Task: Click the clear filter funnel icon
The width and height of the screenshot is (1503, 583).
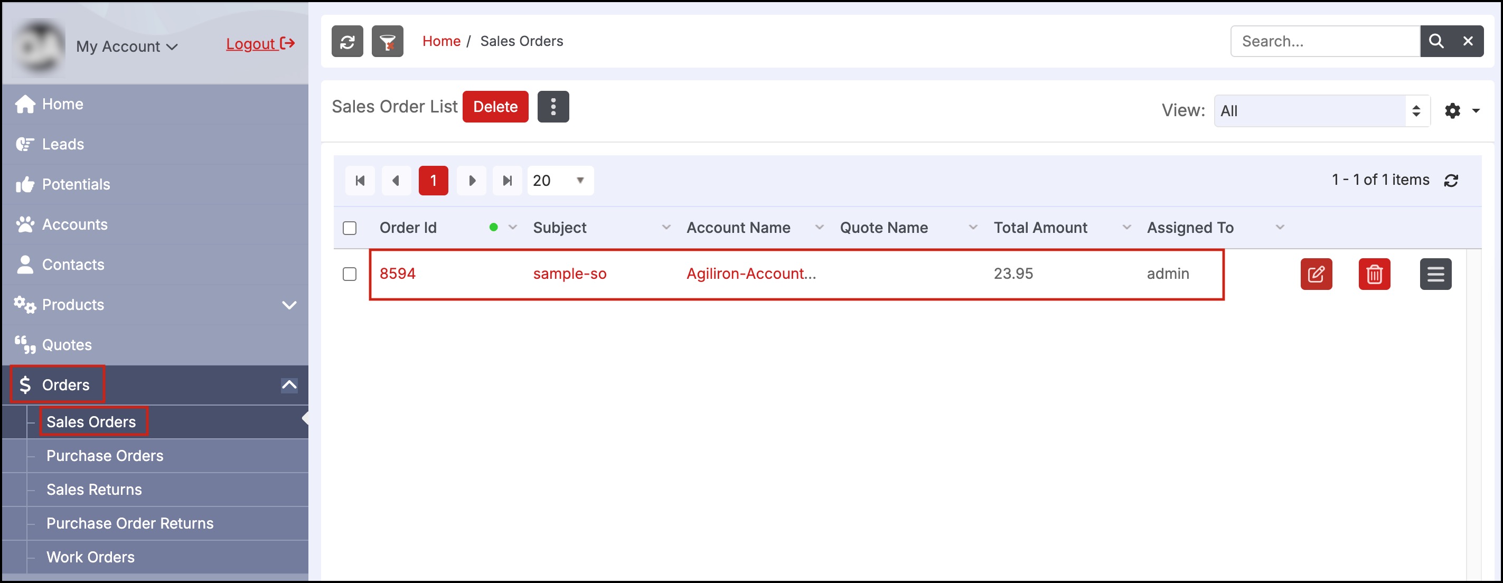Action: click(x=388, y=41)
